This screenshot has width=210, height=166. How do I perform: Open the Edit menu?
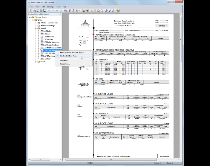[x=43, y=7]
